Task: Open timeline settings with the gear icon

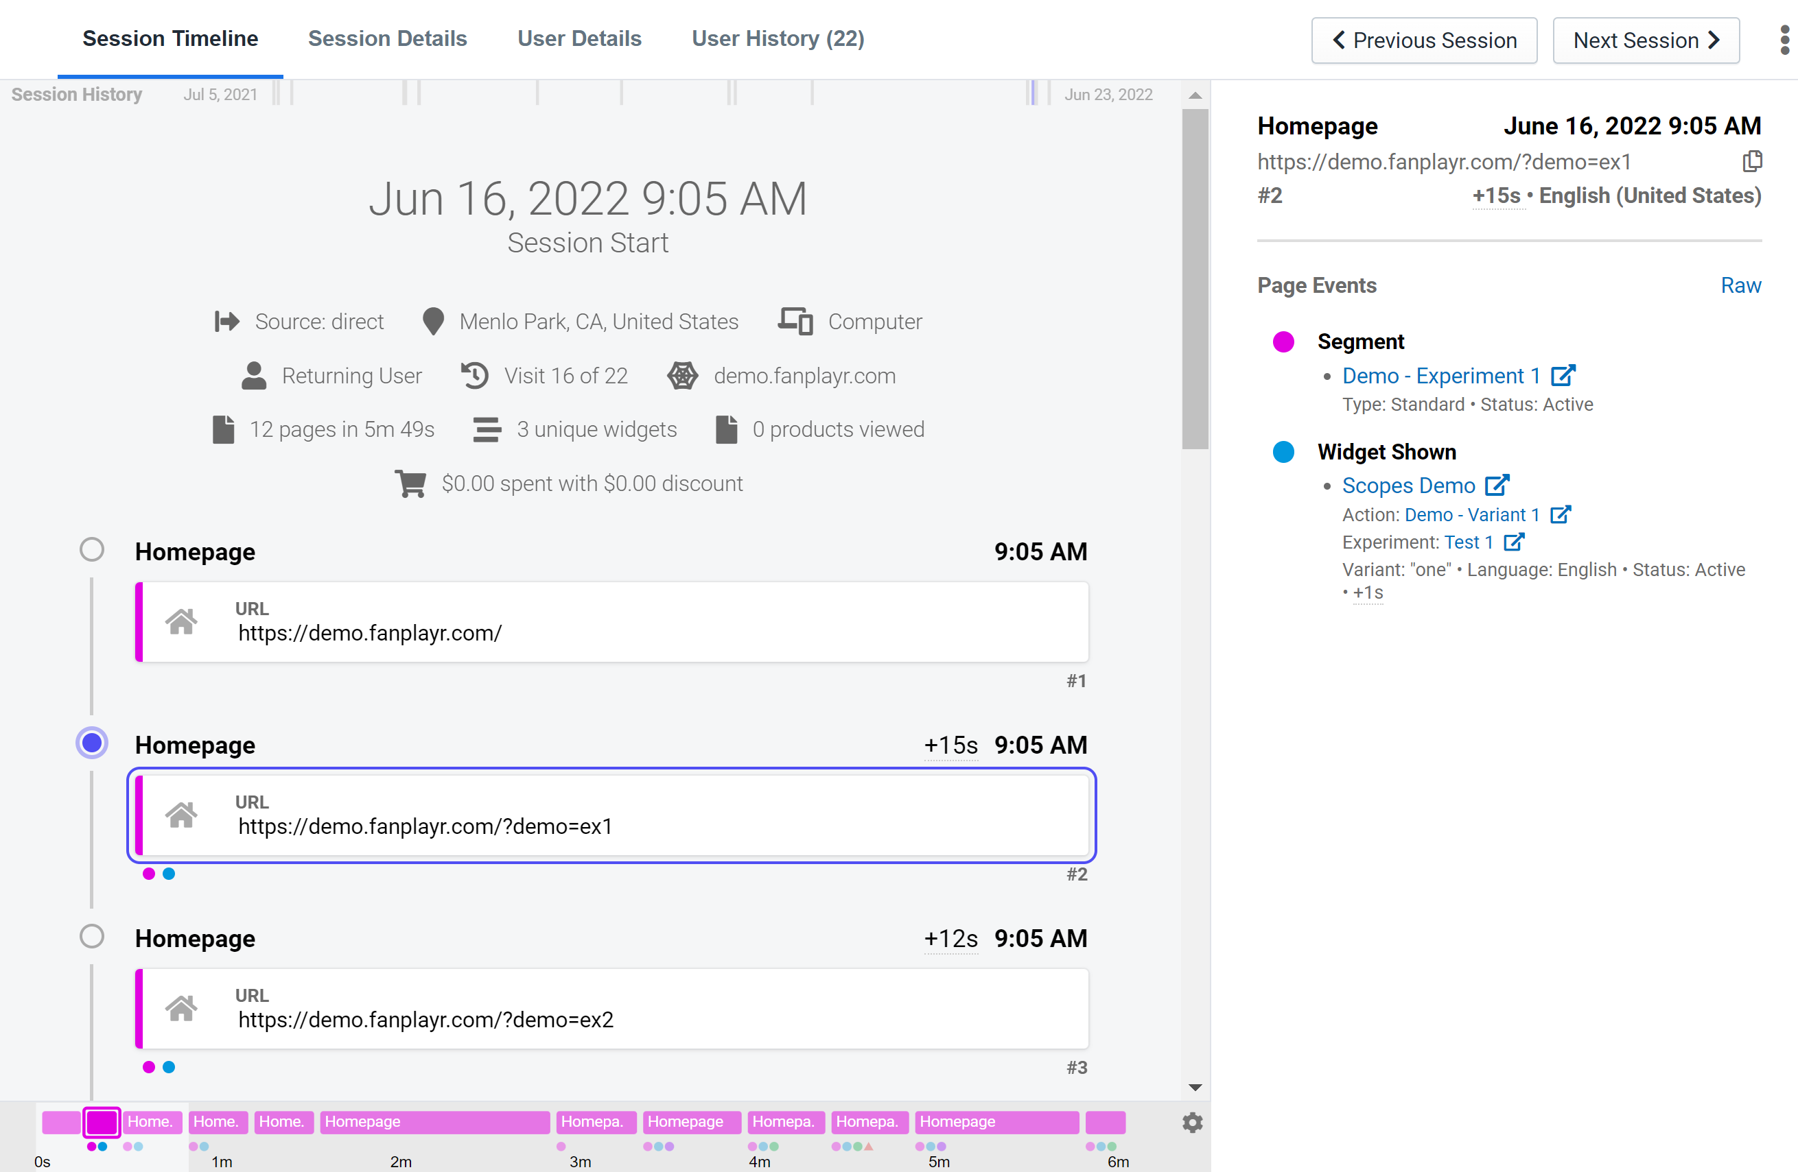Action: pos(1192,1122)
